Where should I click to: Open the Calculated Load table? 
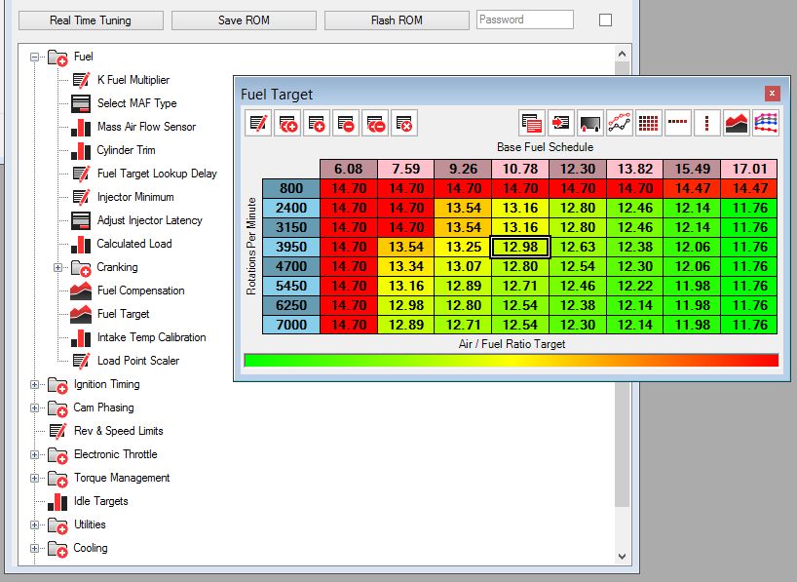pyautogui.click(x=134, y=244)
